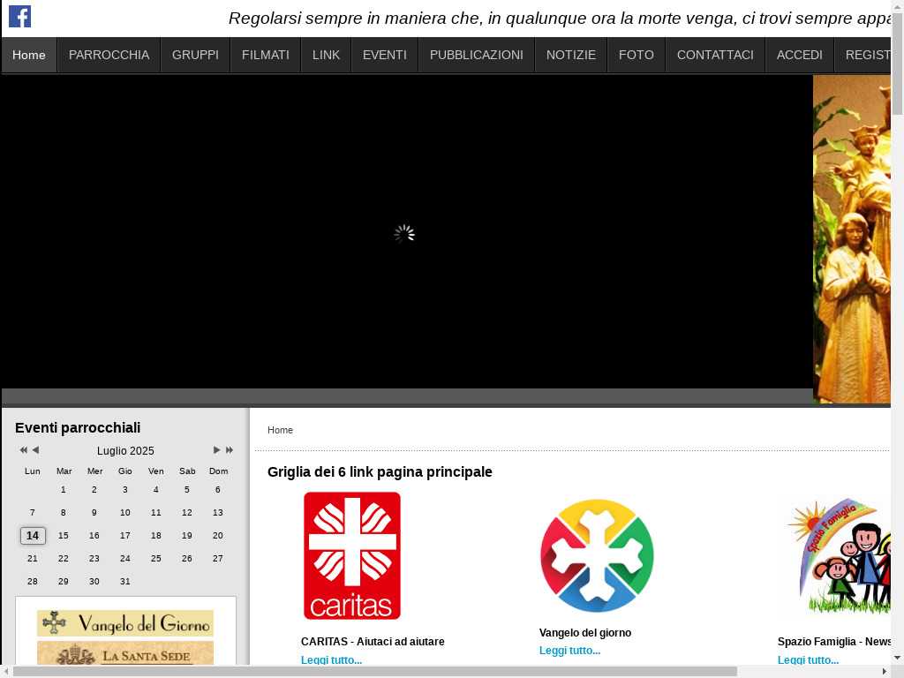Screen dimensions: 904x678
Task: Open the Home menu item
Action: coord(29,55)
